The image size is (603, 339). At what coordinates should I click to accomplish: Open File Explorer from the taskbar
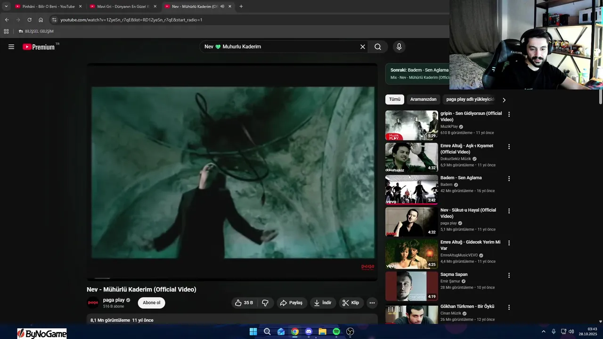click(322, 331)
